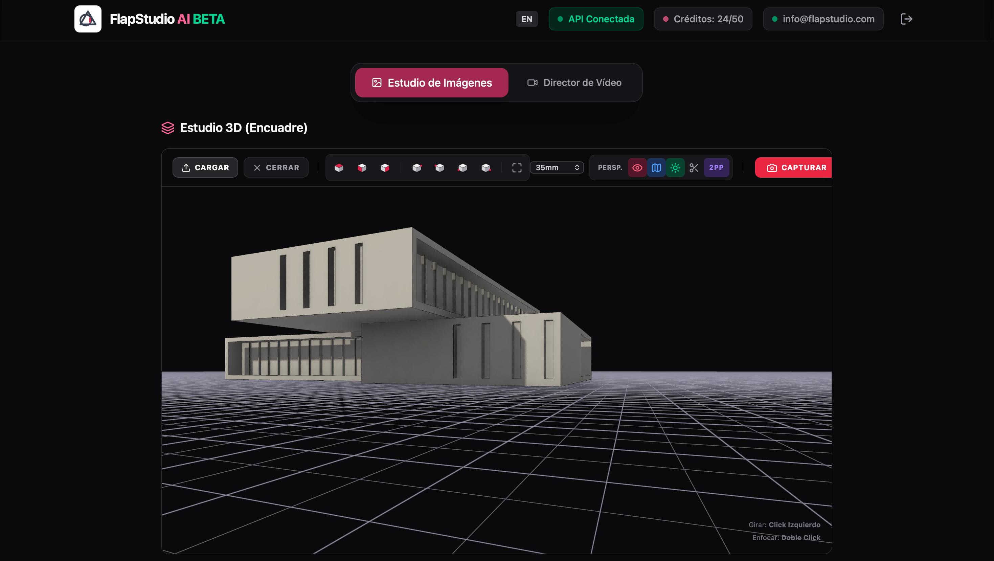Toggle 2PP two-point perspective mode
The height and width of the screenshot is (561, 994).
tap(716, 167)
